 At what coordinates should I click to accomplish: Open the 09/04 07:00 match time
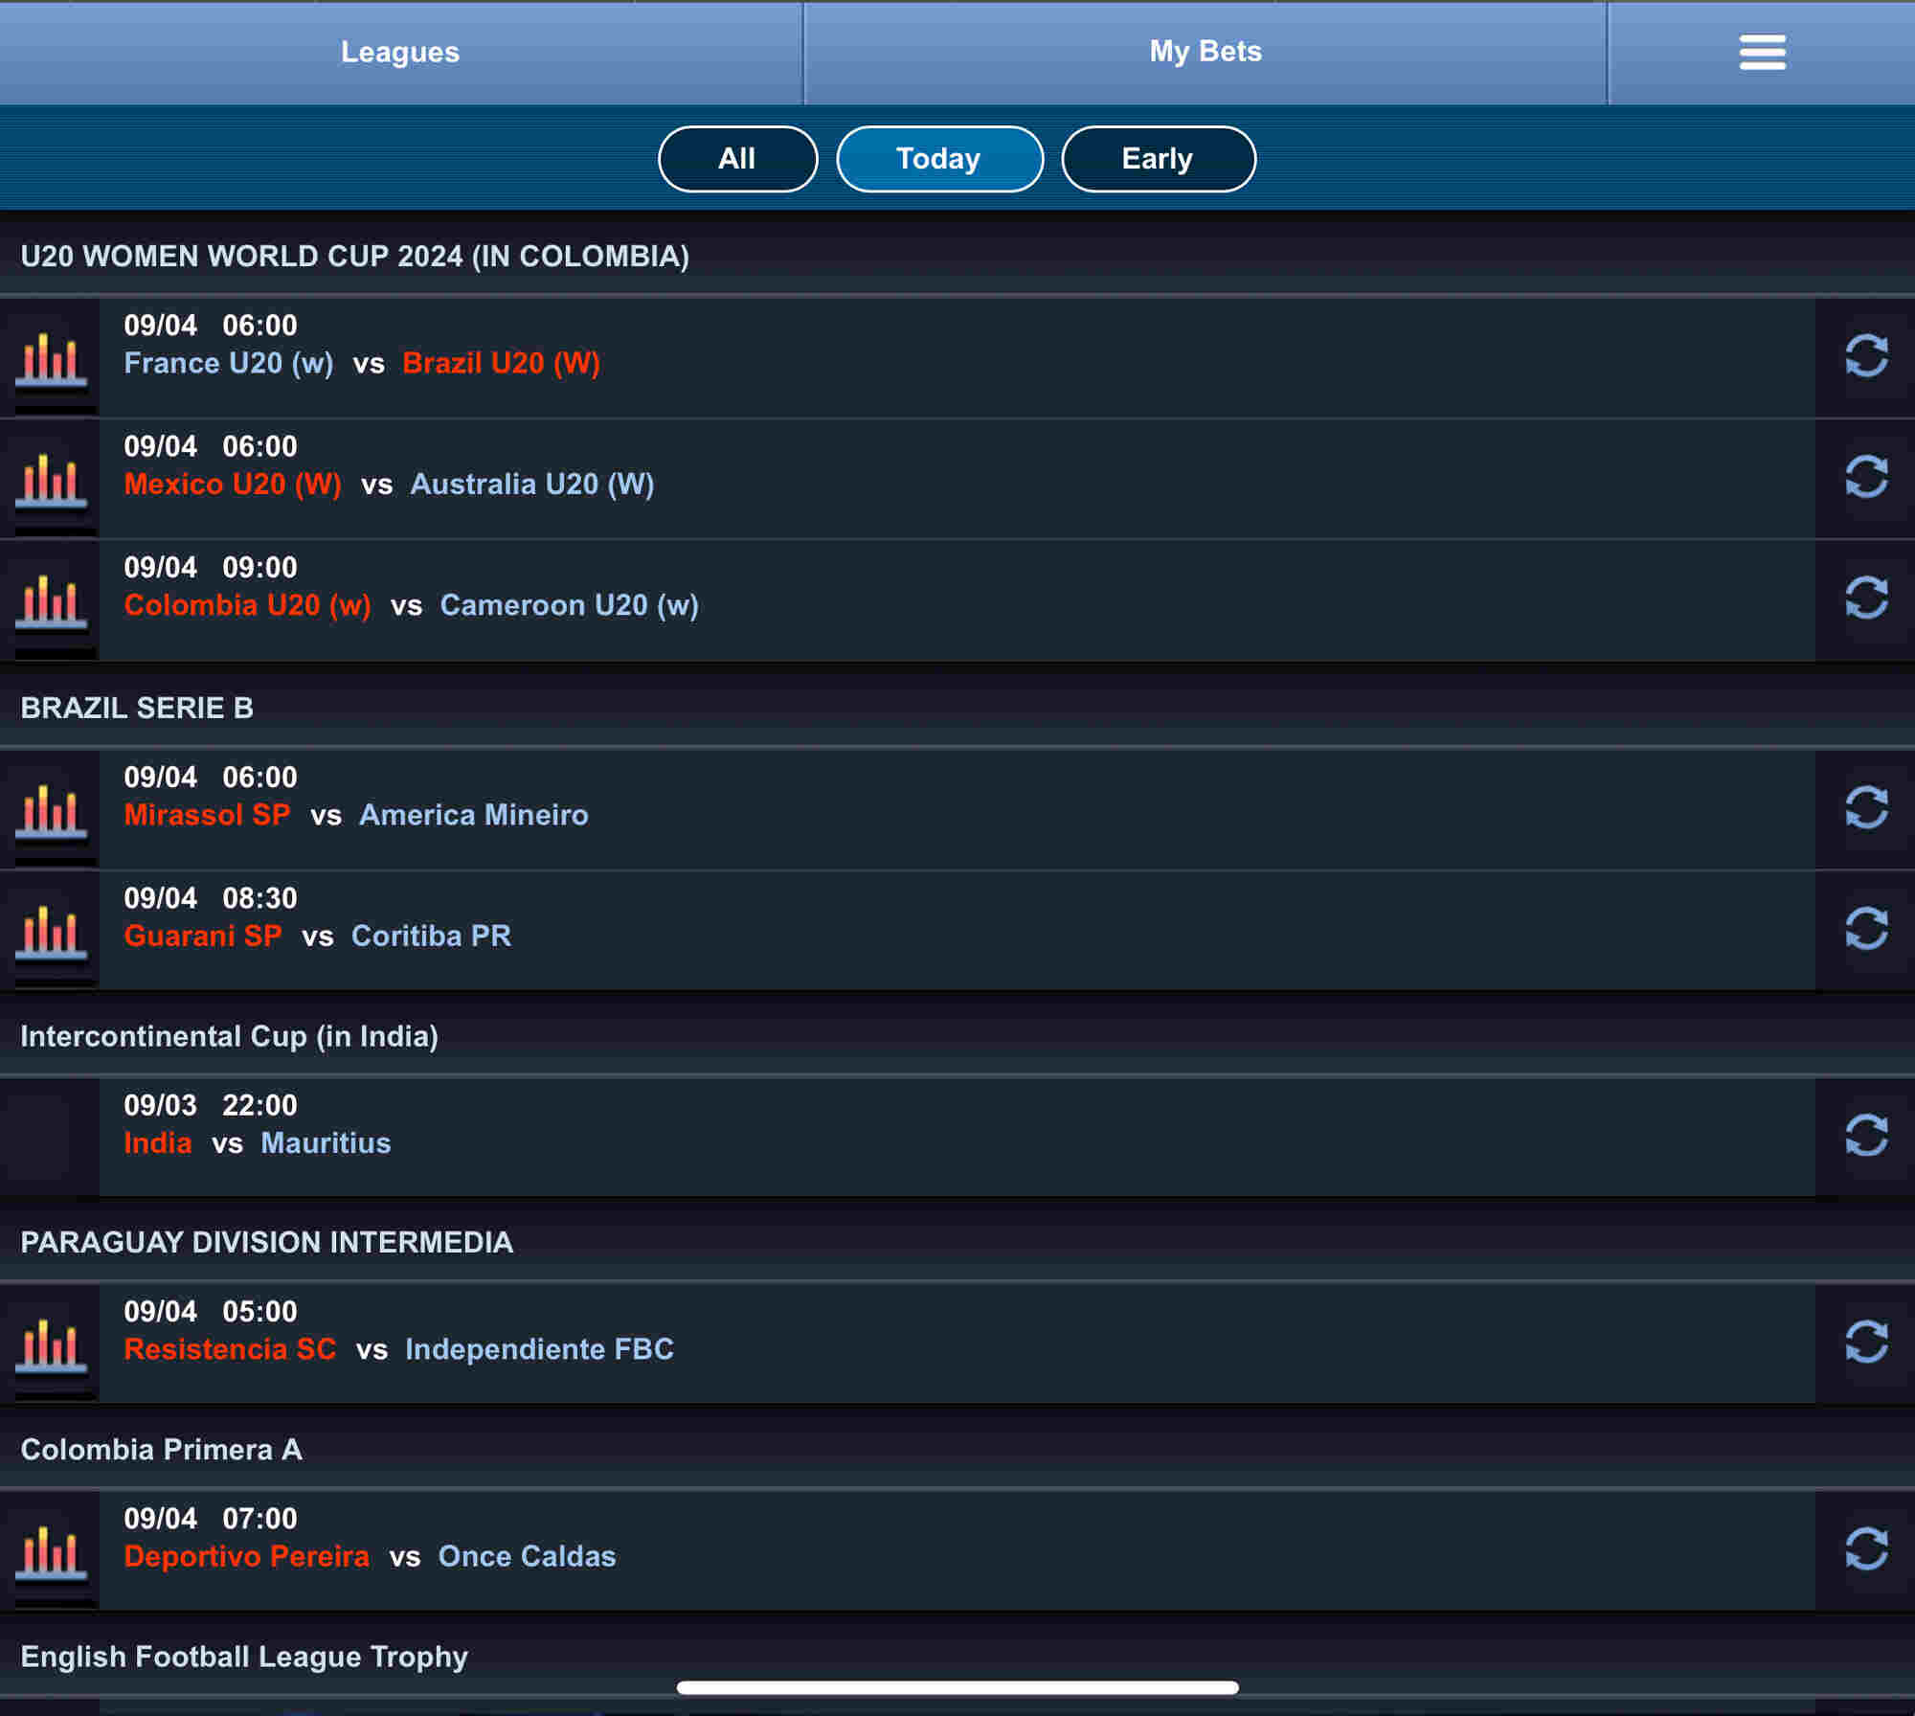point(211,1519)
